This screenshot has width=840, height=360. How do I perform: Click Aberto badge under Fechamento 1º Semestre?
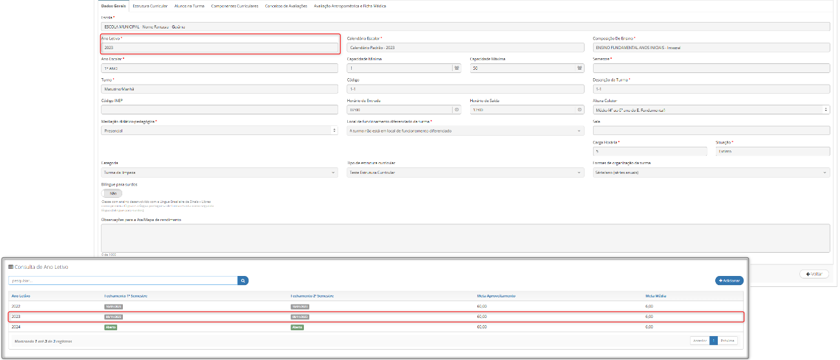tap(111, 327)
